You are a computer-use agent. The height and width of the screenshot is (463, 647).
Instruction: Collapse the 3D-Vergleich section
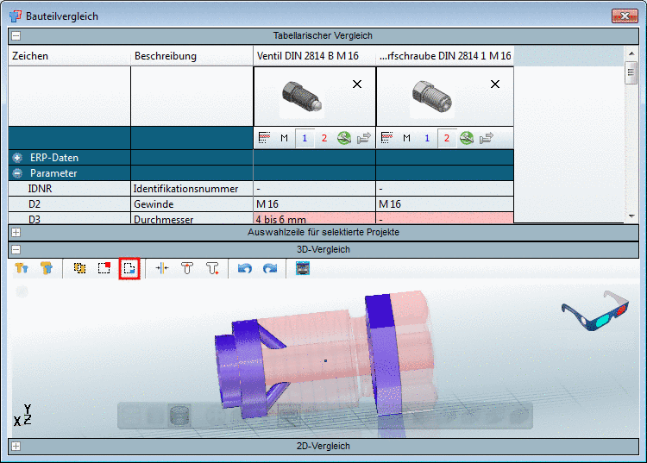(x=16, y=249)
